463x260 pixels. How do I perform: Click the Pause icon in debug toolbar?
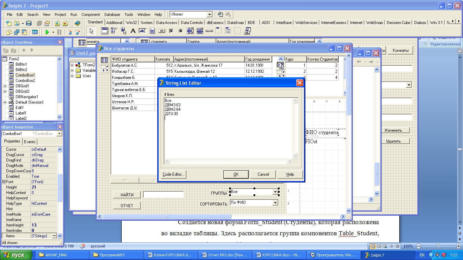tap(59, 32)
